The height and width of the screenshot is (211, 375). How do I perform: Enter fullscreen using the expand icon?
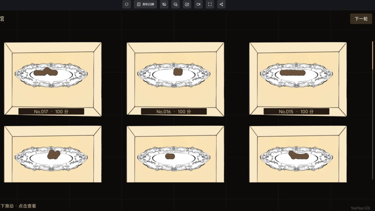[x=210, y=4]
